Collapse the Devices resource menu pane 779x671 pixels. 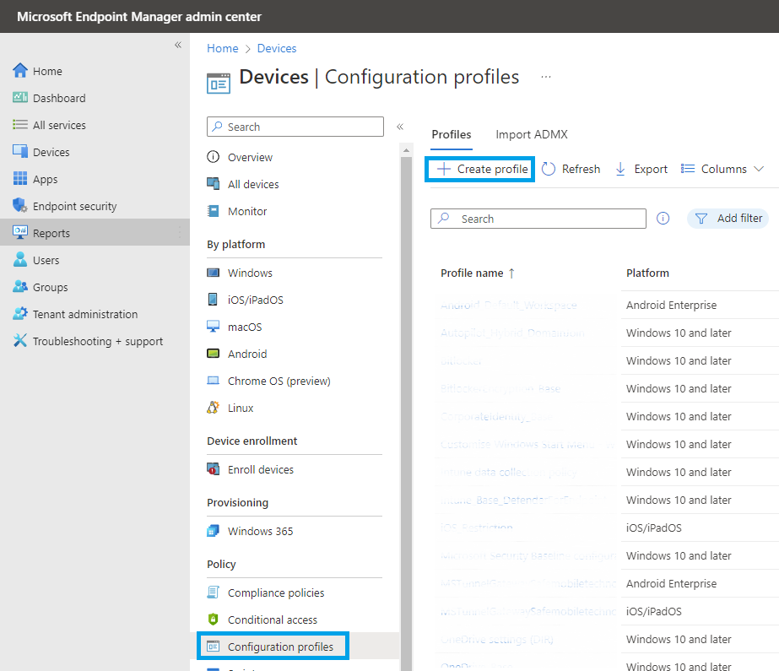click(x=400, y=127)
